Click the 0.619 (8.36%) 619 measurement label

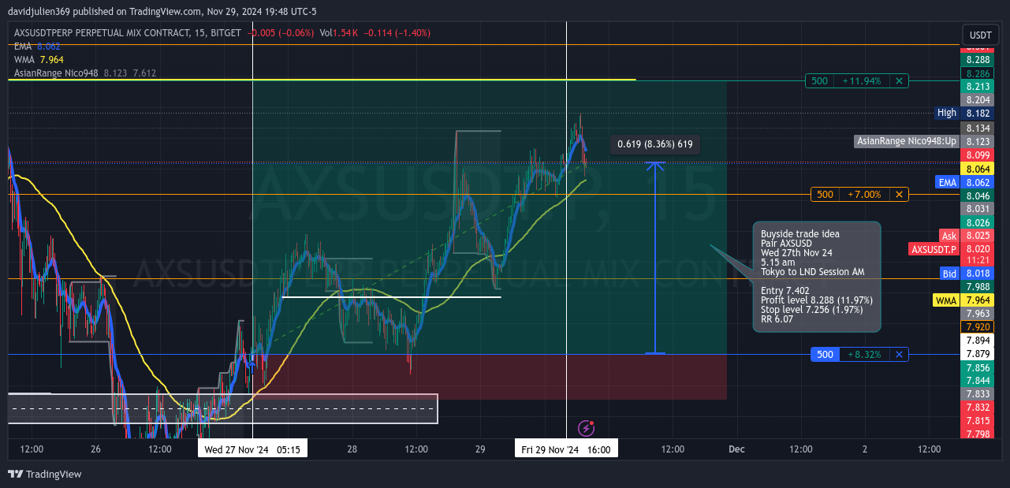click(655, 144)
